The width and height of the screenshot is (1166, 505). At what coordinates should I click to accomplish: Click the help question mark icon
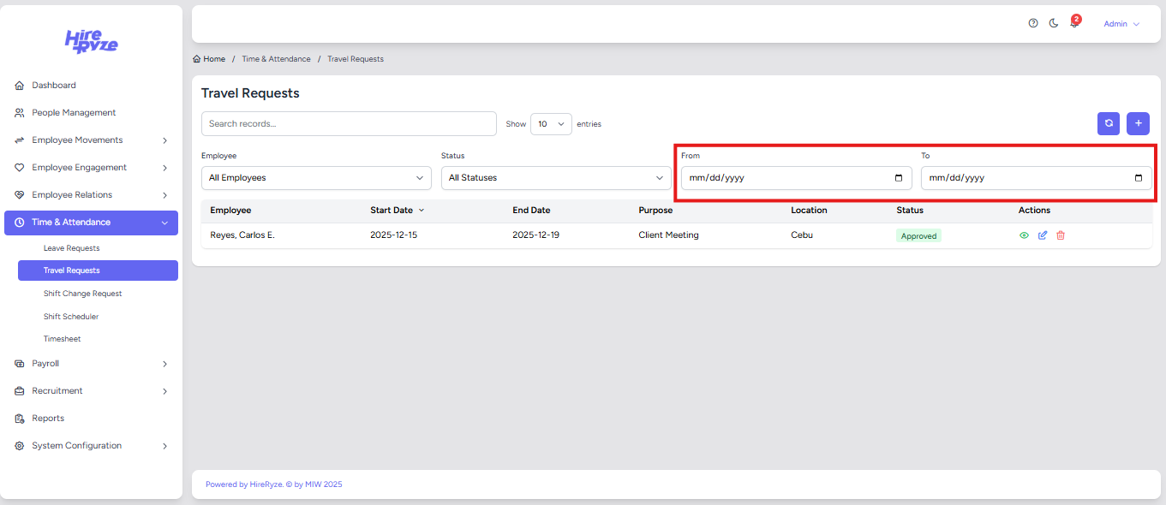(x=1033, y=24)
